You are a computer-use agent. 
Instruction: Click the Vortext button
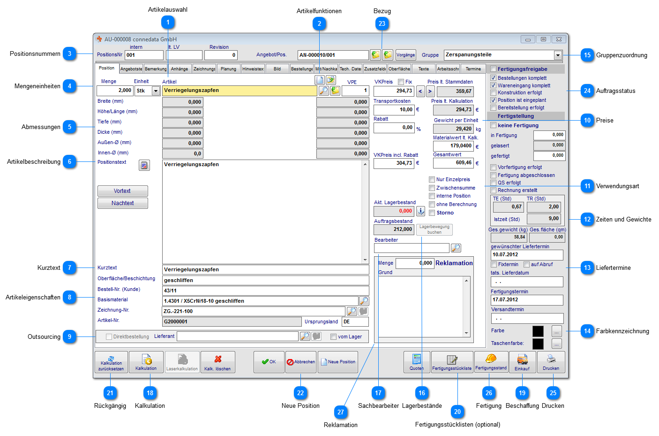pos(123,191)
